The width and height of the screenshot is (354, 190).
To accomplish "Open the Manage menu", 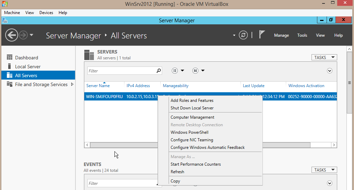I will (281, 35).
